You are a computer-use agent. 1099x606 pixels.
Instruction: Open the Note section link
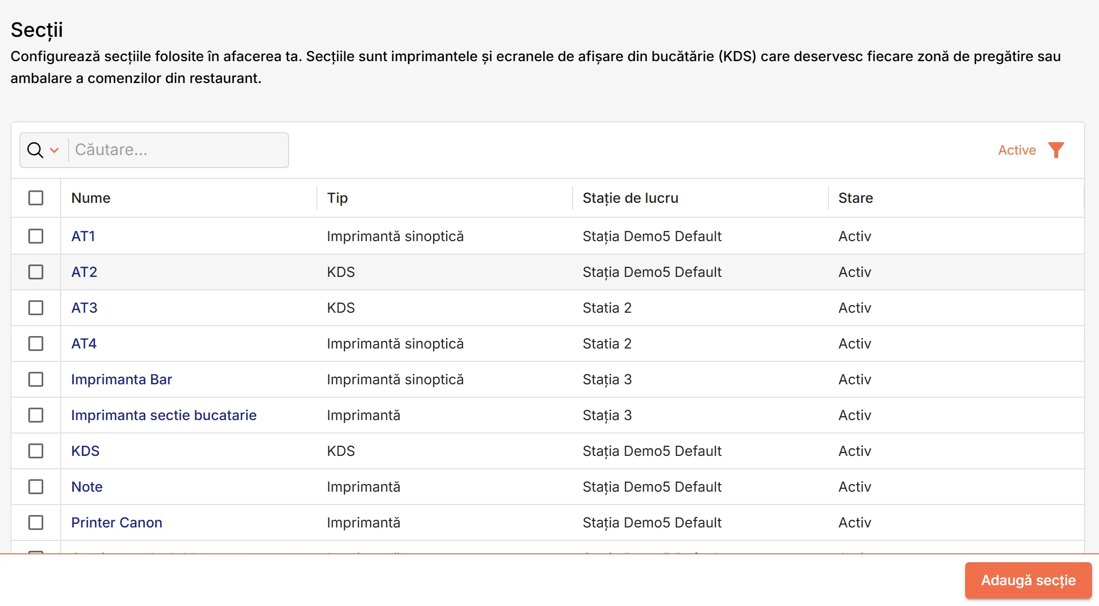coord(87,487)
